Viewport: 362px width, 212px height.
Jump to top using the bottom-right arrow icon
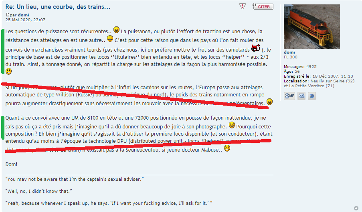click(x=356, y=208)
